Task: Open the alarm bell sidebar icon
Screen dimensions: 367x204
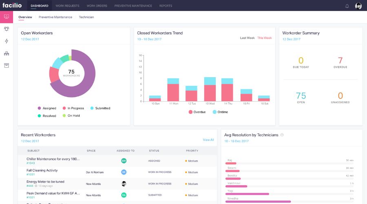Action: pyautogui.click(x=7, y=29)
